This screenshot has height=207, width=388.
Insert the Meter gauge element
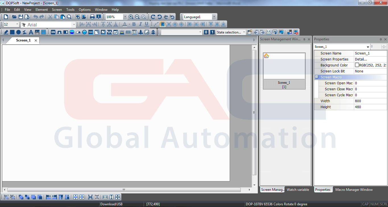point(78,32)
